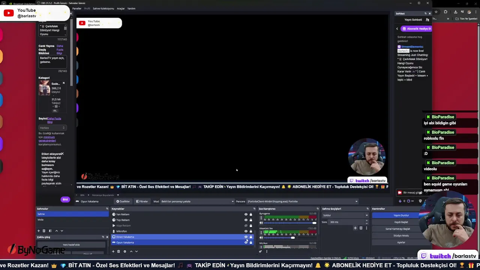Remove selected source with trash icon
The image size is (480, 270).
pos(118,251)
